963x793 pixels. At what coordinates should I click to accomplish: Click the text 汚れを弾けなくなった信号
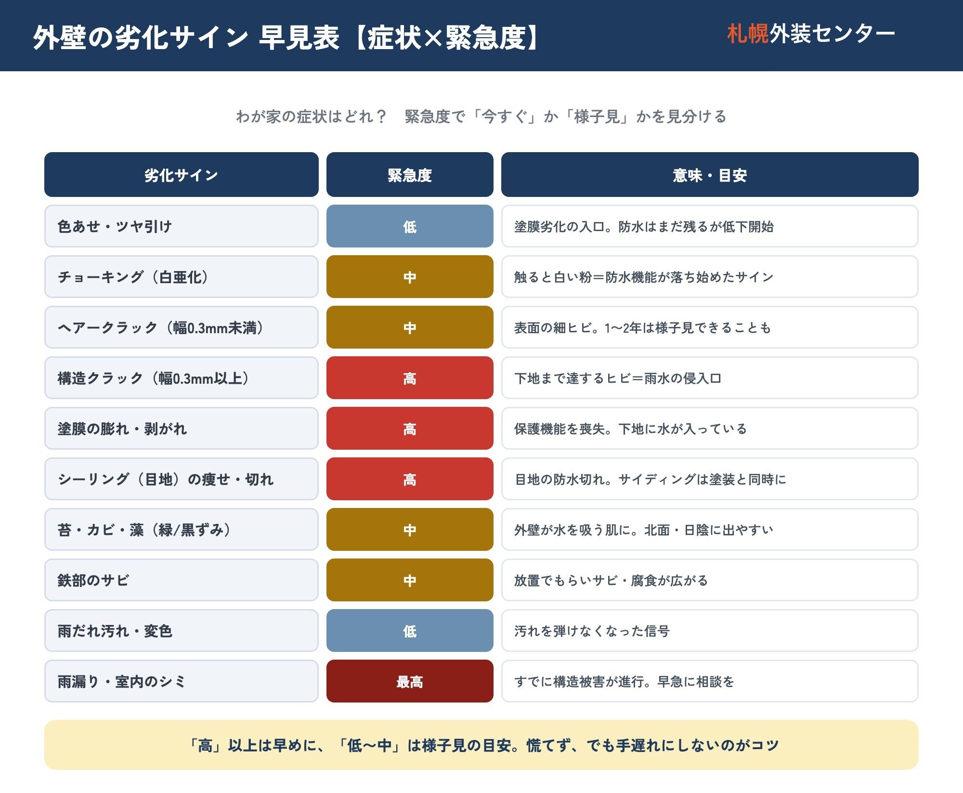(592, 631)
